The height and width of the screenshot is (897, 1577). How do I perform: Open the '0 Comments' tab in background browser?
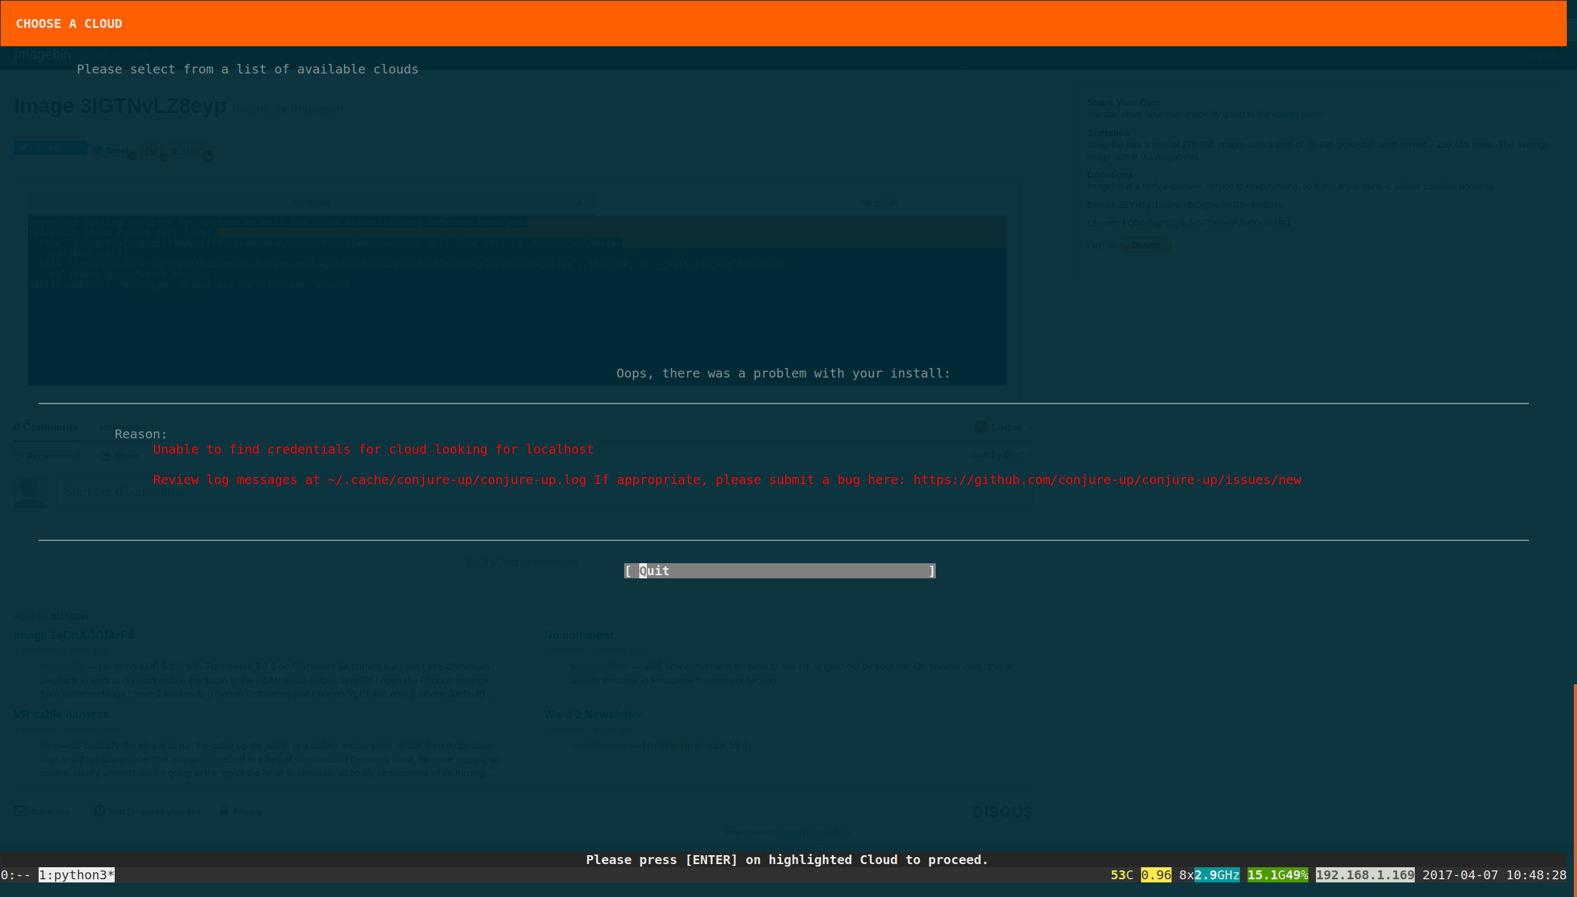tap(46, 428)
